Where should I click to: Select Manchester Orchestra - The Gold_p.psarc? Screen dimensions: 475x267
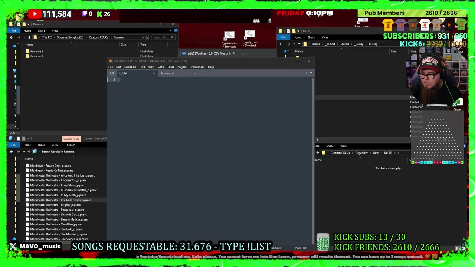coord(56,229)
